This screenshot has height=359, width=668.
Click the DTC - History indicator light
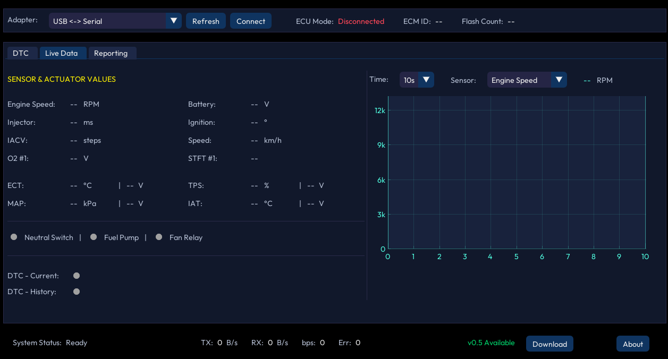tap(77, 291)
